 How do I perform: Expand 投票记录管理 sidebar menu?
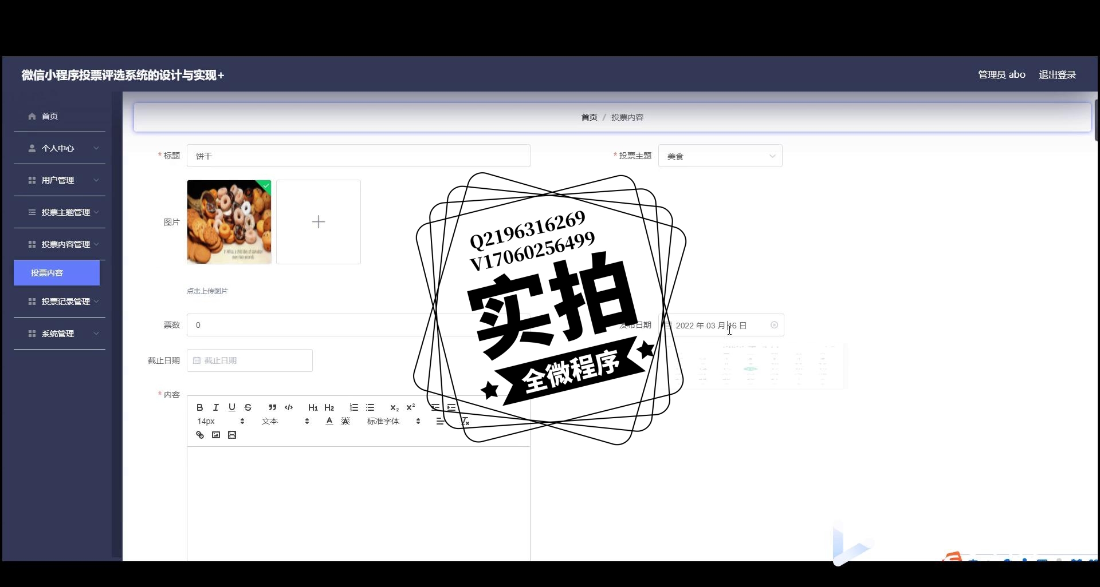pos(60,302)
